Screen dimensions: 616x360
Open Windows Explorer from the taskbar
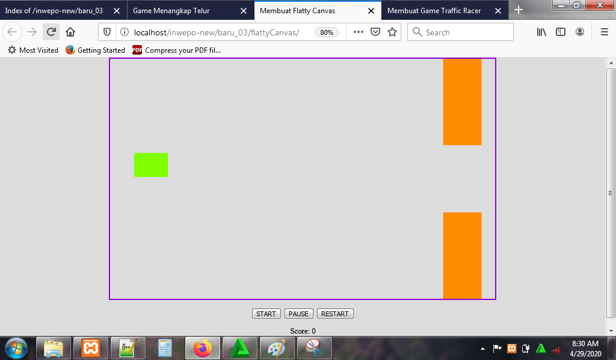pos(54,348)
